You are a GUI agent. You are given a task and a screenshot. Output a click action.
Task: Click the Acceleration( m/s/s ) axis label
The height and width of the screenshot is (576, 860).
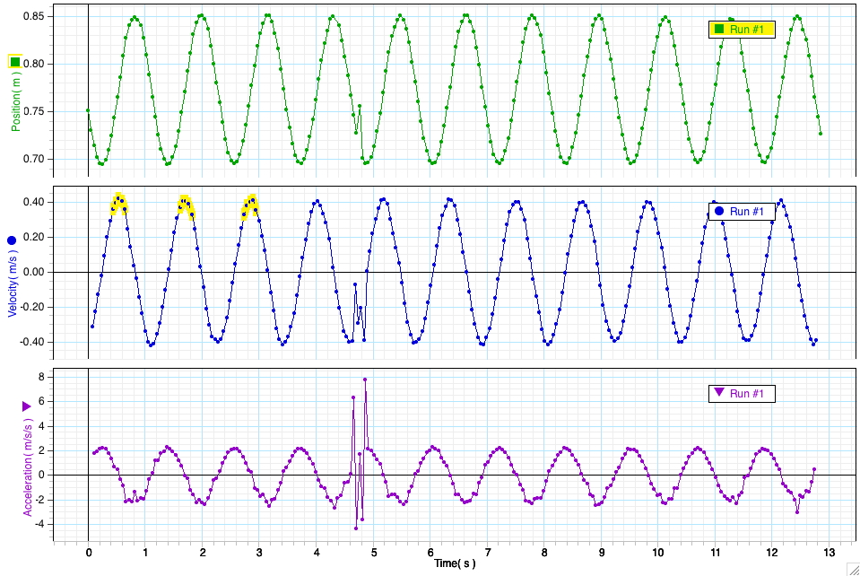pos(28,467)
